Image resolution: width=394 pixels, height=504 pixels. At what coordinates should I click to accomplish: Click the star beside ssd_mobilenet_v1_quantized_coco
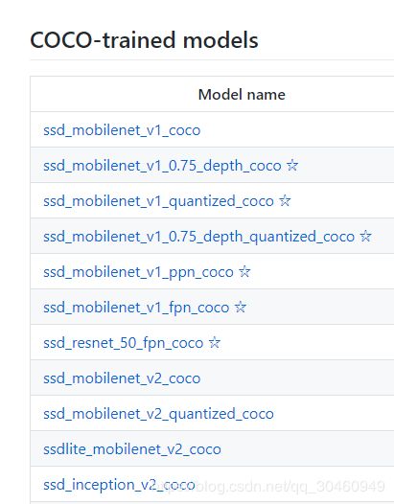pyautogui.click(x=285, y=200)
